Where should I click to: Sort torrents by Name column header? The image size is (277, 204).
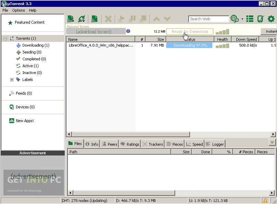pos(100,39)
